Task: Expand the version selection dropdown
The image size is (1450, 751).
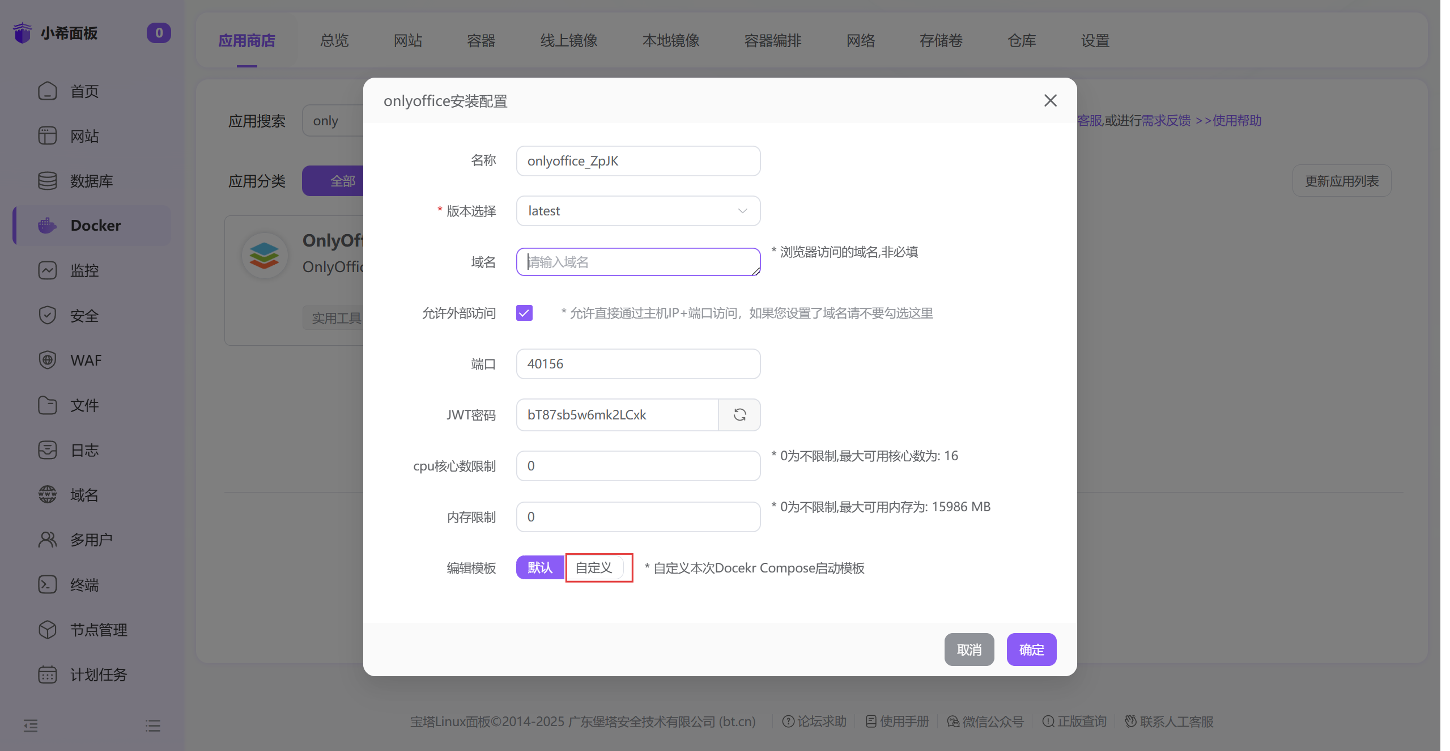Action: (638, 211)
